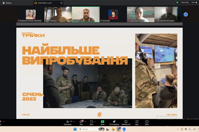Open AI Companion
The width and height of the screenshot is (199, 132).
coord(114,122)
